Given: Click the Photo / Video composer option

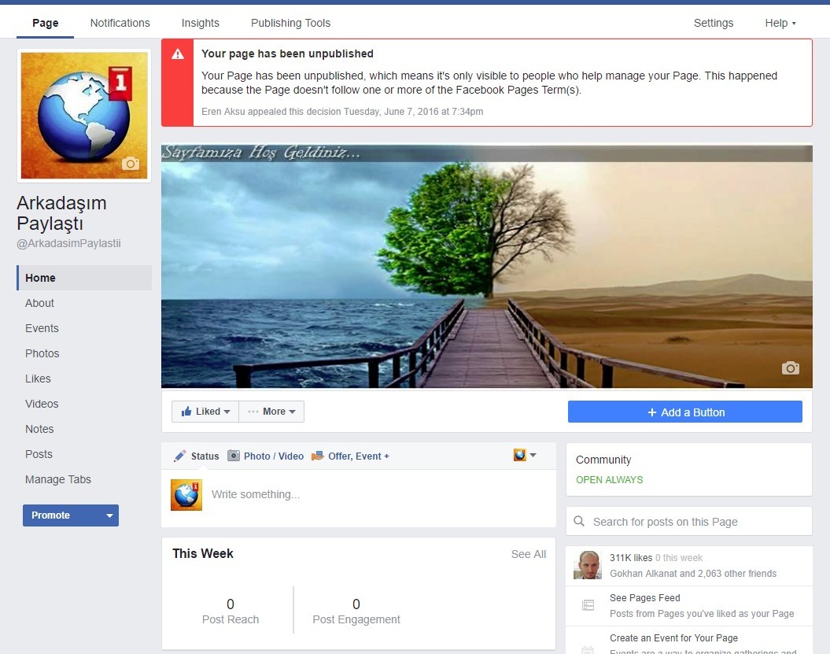Looking at the screenshot, I should tap(266, 456).
